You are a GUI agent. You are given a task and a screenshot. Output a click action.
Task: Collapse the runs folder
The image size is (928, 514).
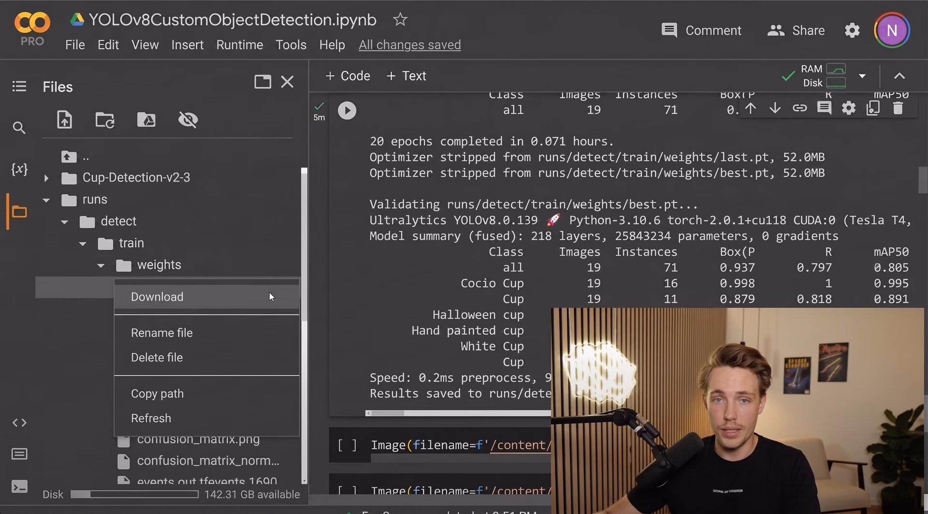[x=46, y=200]
